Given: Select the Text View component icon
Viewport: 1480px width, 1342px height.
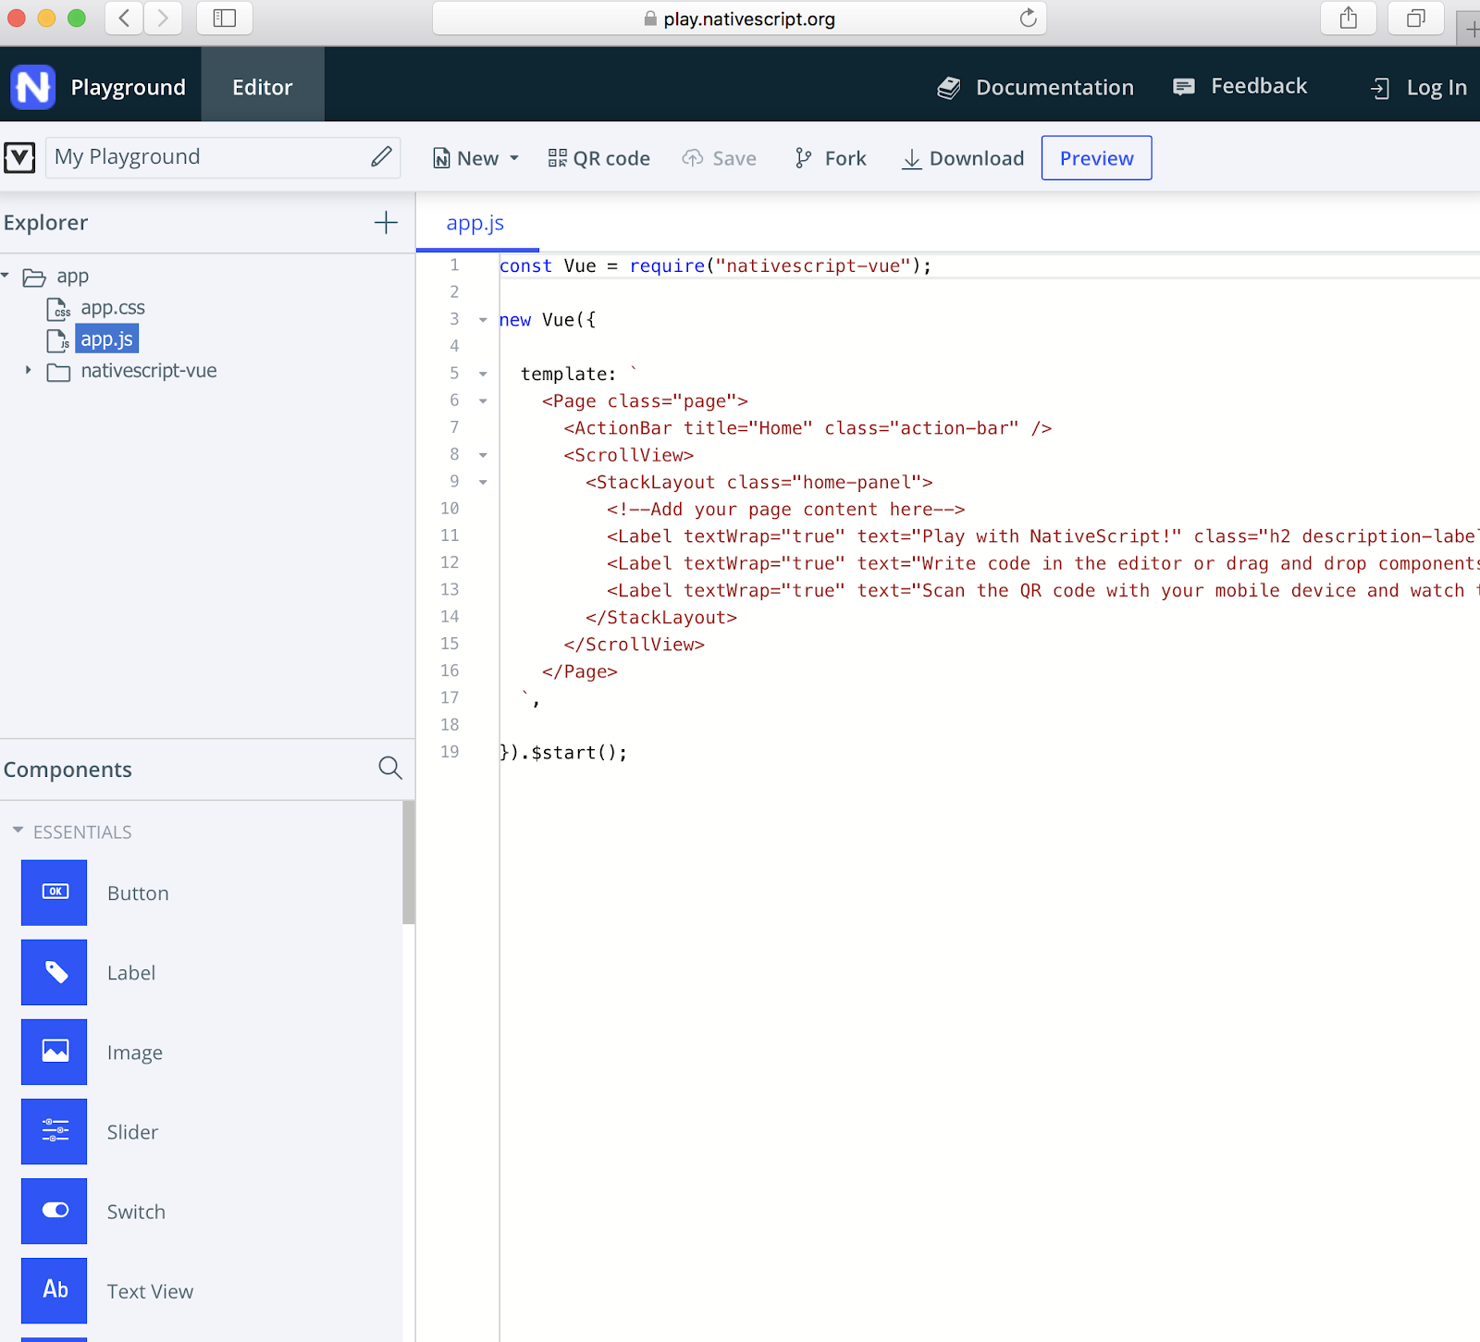Looking at the screenshot, I should pyautogui.click(x=55, y=1290).
